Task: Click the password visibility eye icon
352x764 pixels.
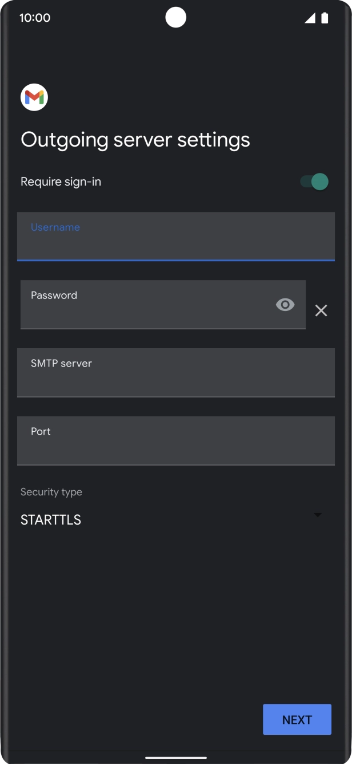Action: (285, 304)
